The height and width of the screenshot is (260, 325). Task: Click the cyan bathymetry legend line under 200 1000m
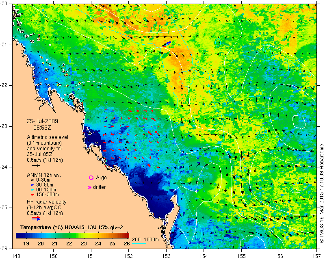(139, 243)
